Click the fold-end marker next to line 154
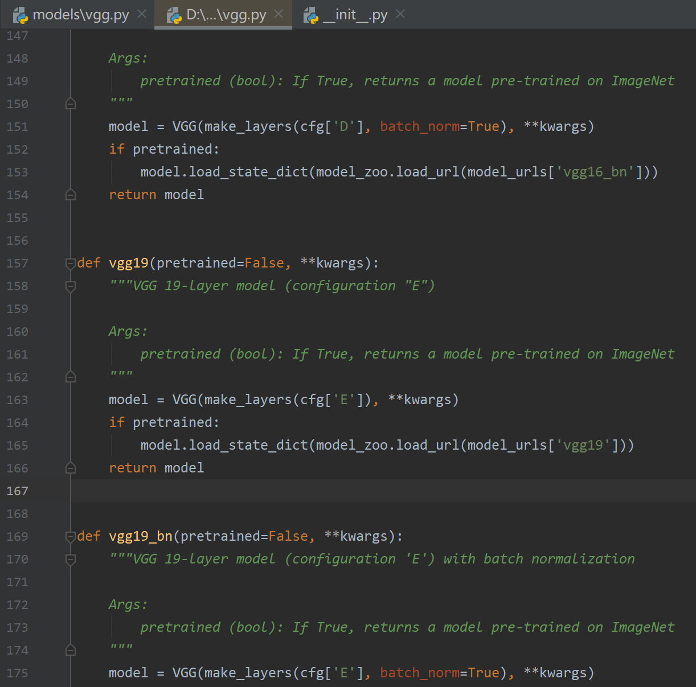The width and height of the screenshot is (696, 687). coord(70,195)
